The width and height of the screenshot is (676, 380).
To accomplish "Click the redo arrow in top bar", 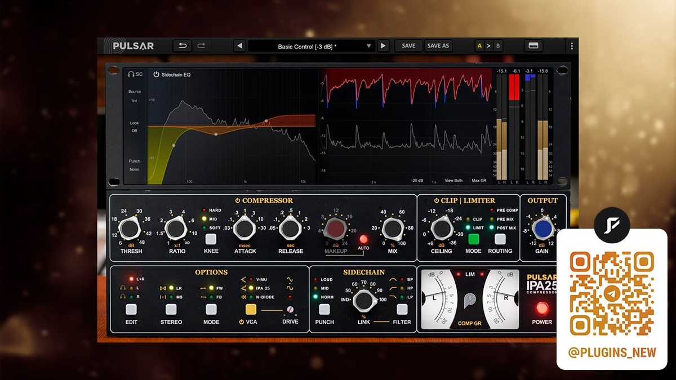I will [x=202, y=46].
